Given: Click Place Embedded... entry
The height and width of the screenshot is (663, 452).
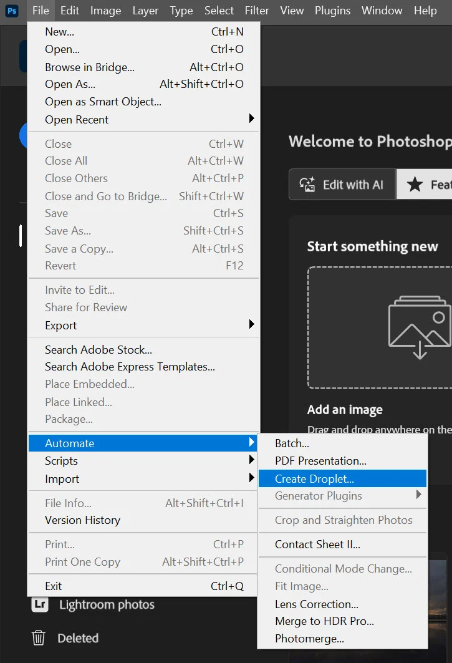Looking at the screenshot, I should [x=144, y=384].
